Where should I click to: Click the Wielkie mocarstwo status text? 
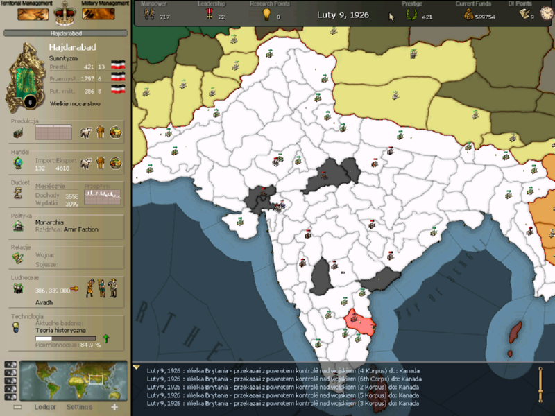click(x=75, y=103)
